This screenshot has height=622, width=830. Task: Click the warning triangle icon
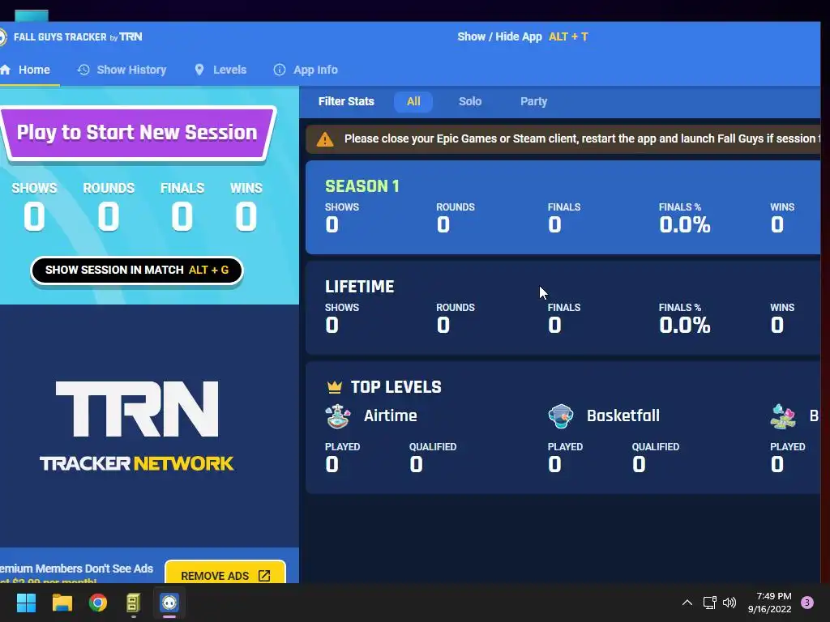325,139
